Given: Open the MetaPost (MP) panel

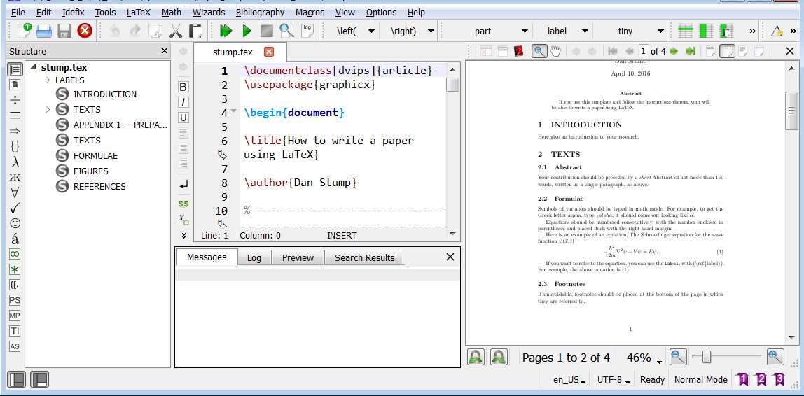Looking at the screenshot, I should coord(15,316).
